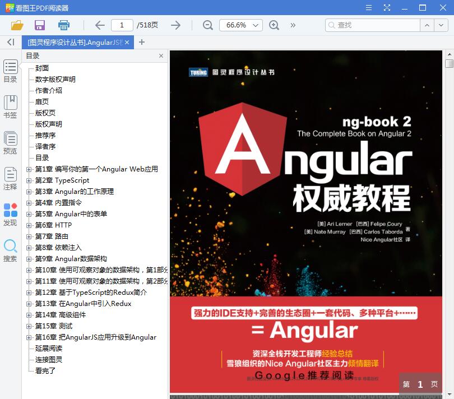Open the 搜索 search panel
Screen dimensions: 454x399
click(x=11, y=250)
